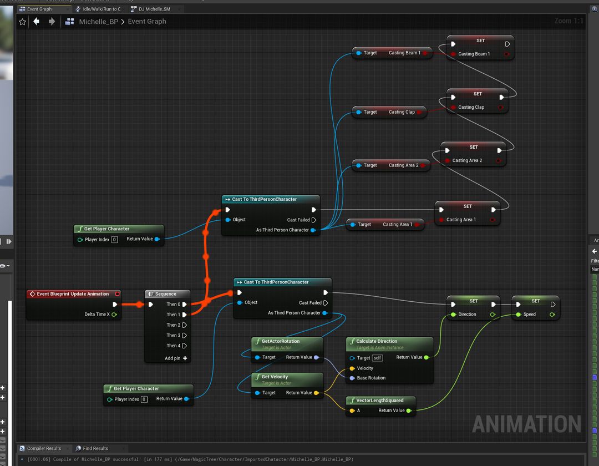Viewport: 599px width, 466px height.
Task: Click Object pin on the upper cast node
Action: [x=228, y=220]
